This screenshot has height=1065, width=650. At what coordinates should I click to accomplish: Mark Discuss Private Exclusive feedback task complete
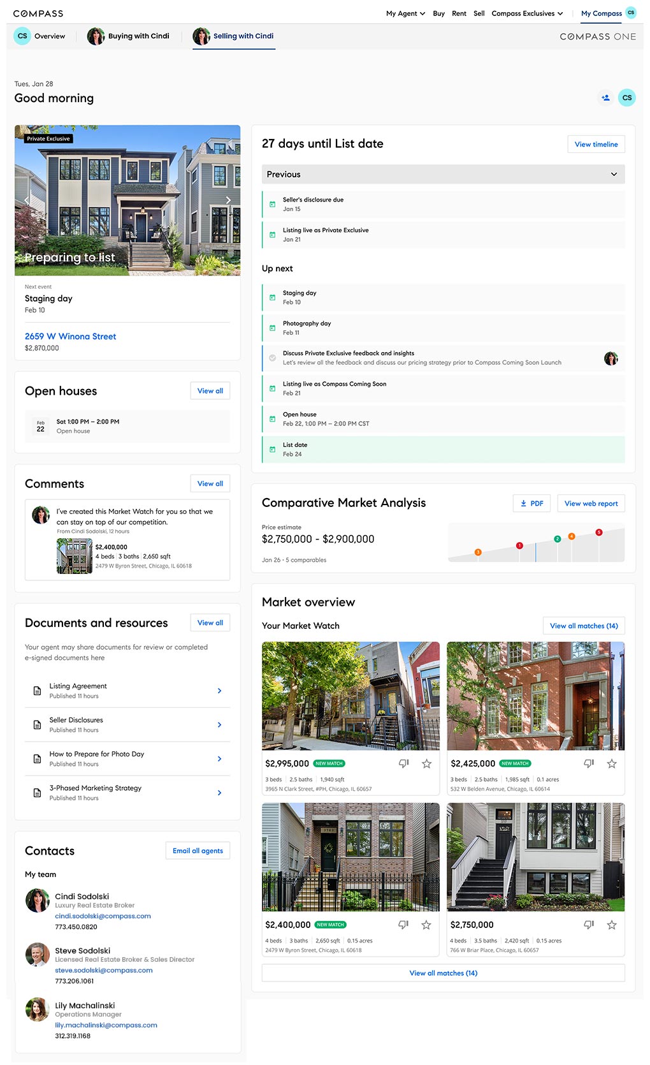click(272, 358)
